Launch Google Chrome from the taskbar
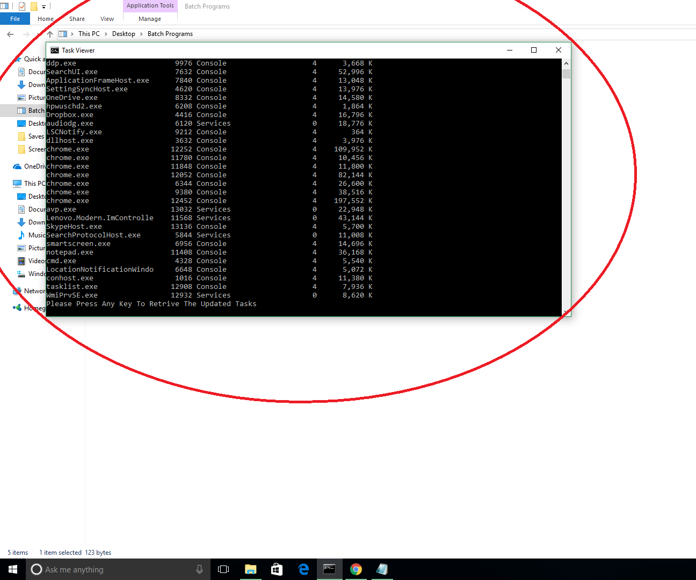 click(x=356, y=569)
